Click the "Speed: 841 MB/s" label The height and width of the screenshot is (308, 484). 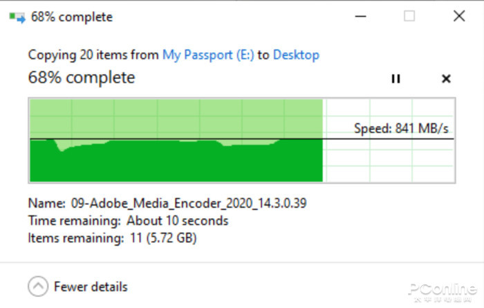click(x=401, y=128)
